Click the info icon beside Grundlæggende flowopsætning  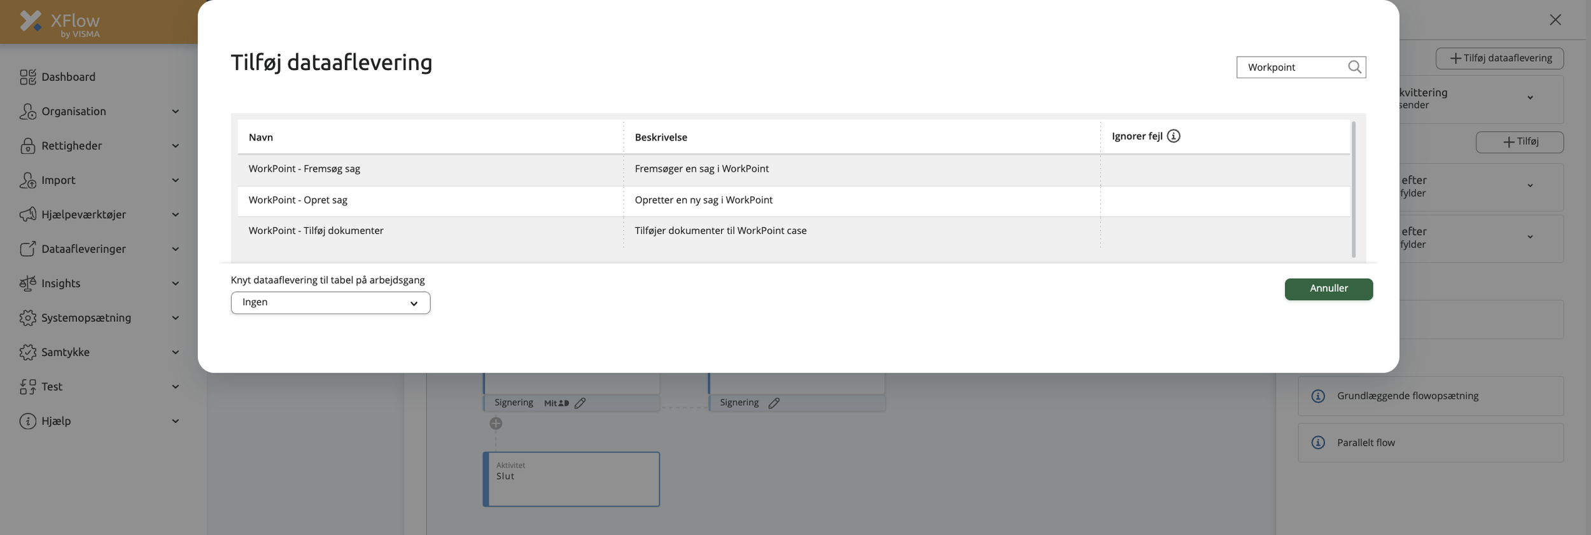[x=1318, y=396]
